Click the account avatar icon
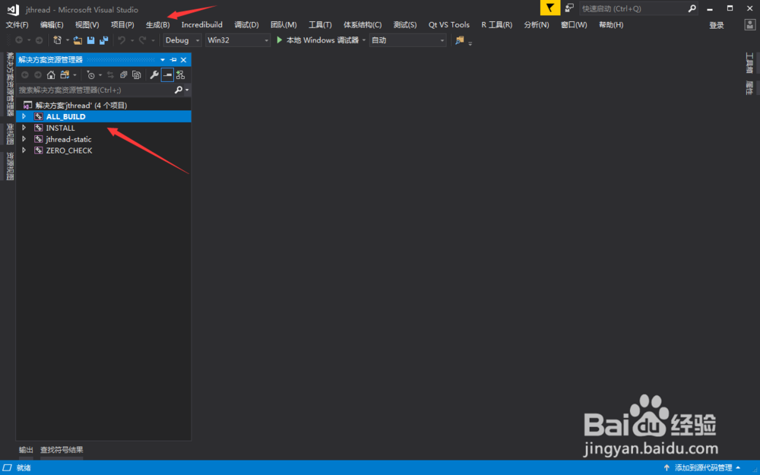Screen dimensions: 760x475 point(750,25)
